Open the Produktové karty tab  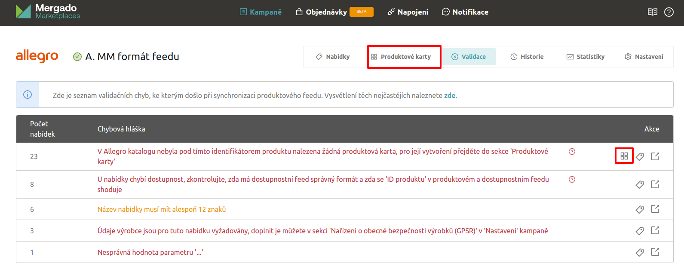point(401,57)
